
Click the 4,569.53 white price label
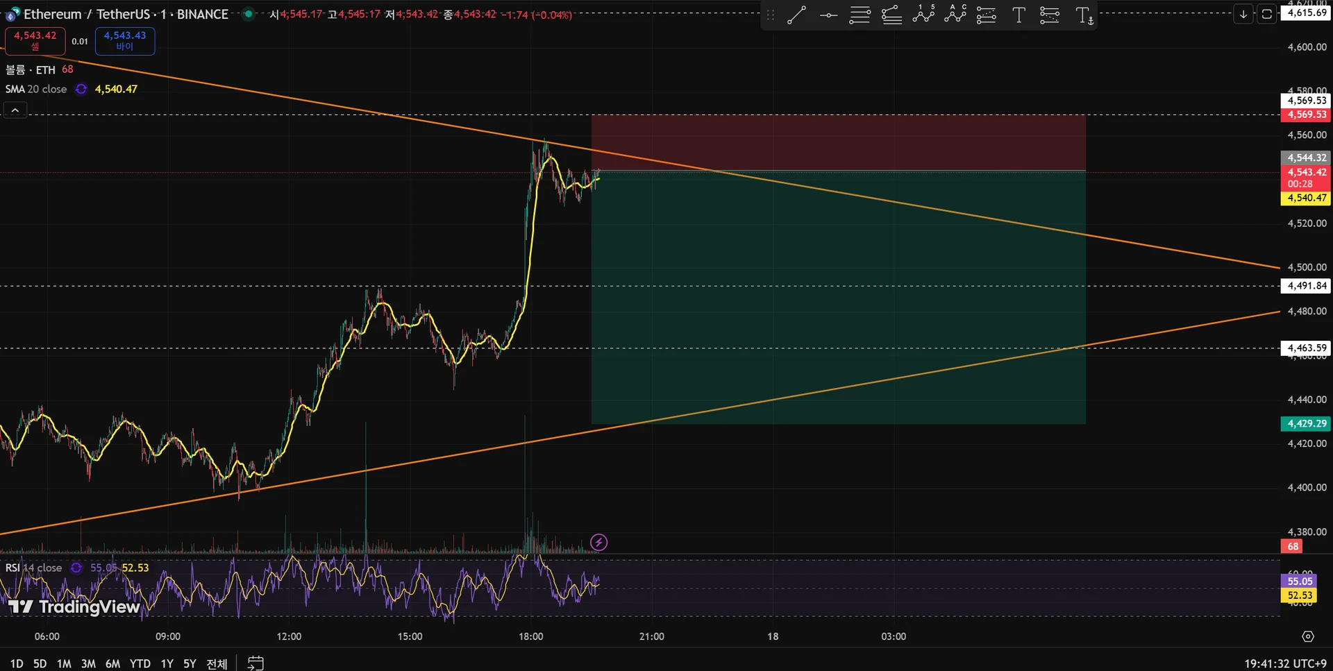click(x=1306, y=100)
